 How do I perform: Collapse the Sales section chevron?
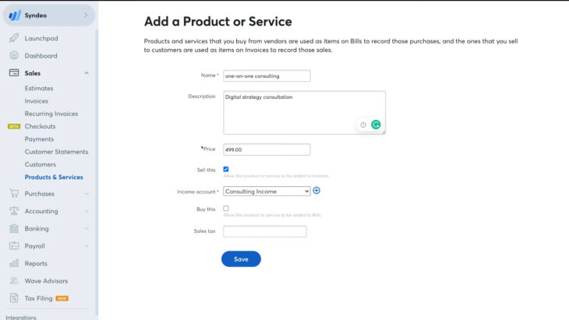tap(87, 73)
